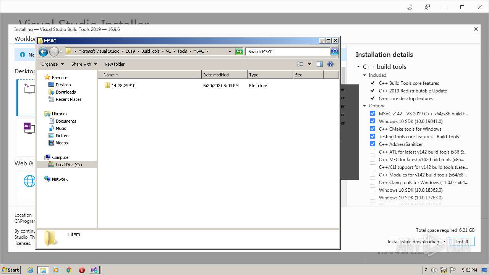Enable C++/CLI support for v142
This screenshot has height=275, width=489.
point(372,167)
